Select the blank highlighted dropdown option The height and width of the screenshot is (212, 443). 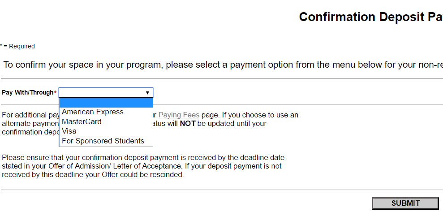pos(106,103)
